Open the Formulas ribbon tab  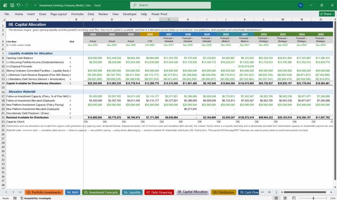78,14
